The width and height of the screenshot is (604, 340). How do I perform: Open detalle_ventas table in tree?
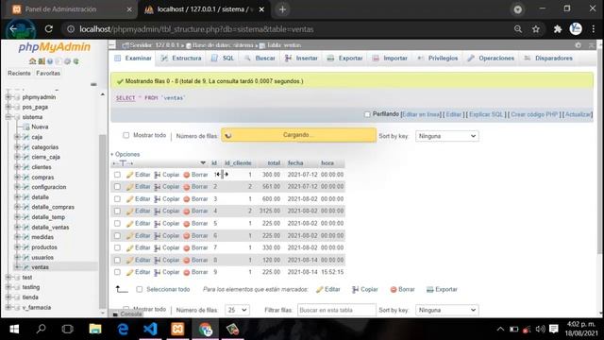point(50,228)
